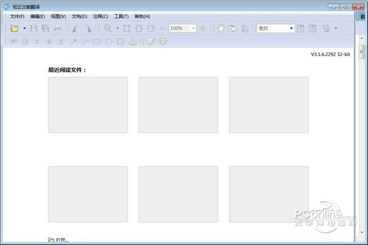Select the arrow Select tool
Image resolution: width=368 pixels, height=245 pixels.
tap(245, 29)
